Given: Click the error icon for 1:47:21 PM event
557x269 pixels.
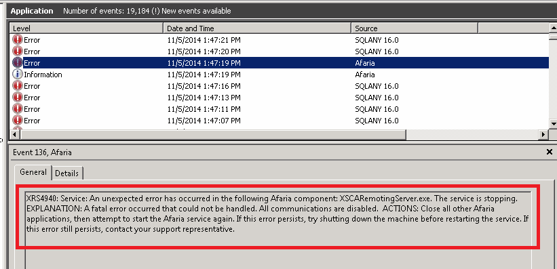Looking at the screenshot, I should pos(18,40).
